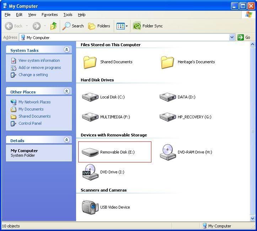Click the HP_RECOVERY (G:) label

pyautogui.click(x=194, y=117)
